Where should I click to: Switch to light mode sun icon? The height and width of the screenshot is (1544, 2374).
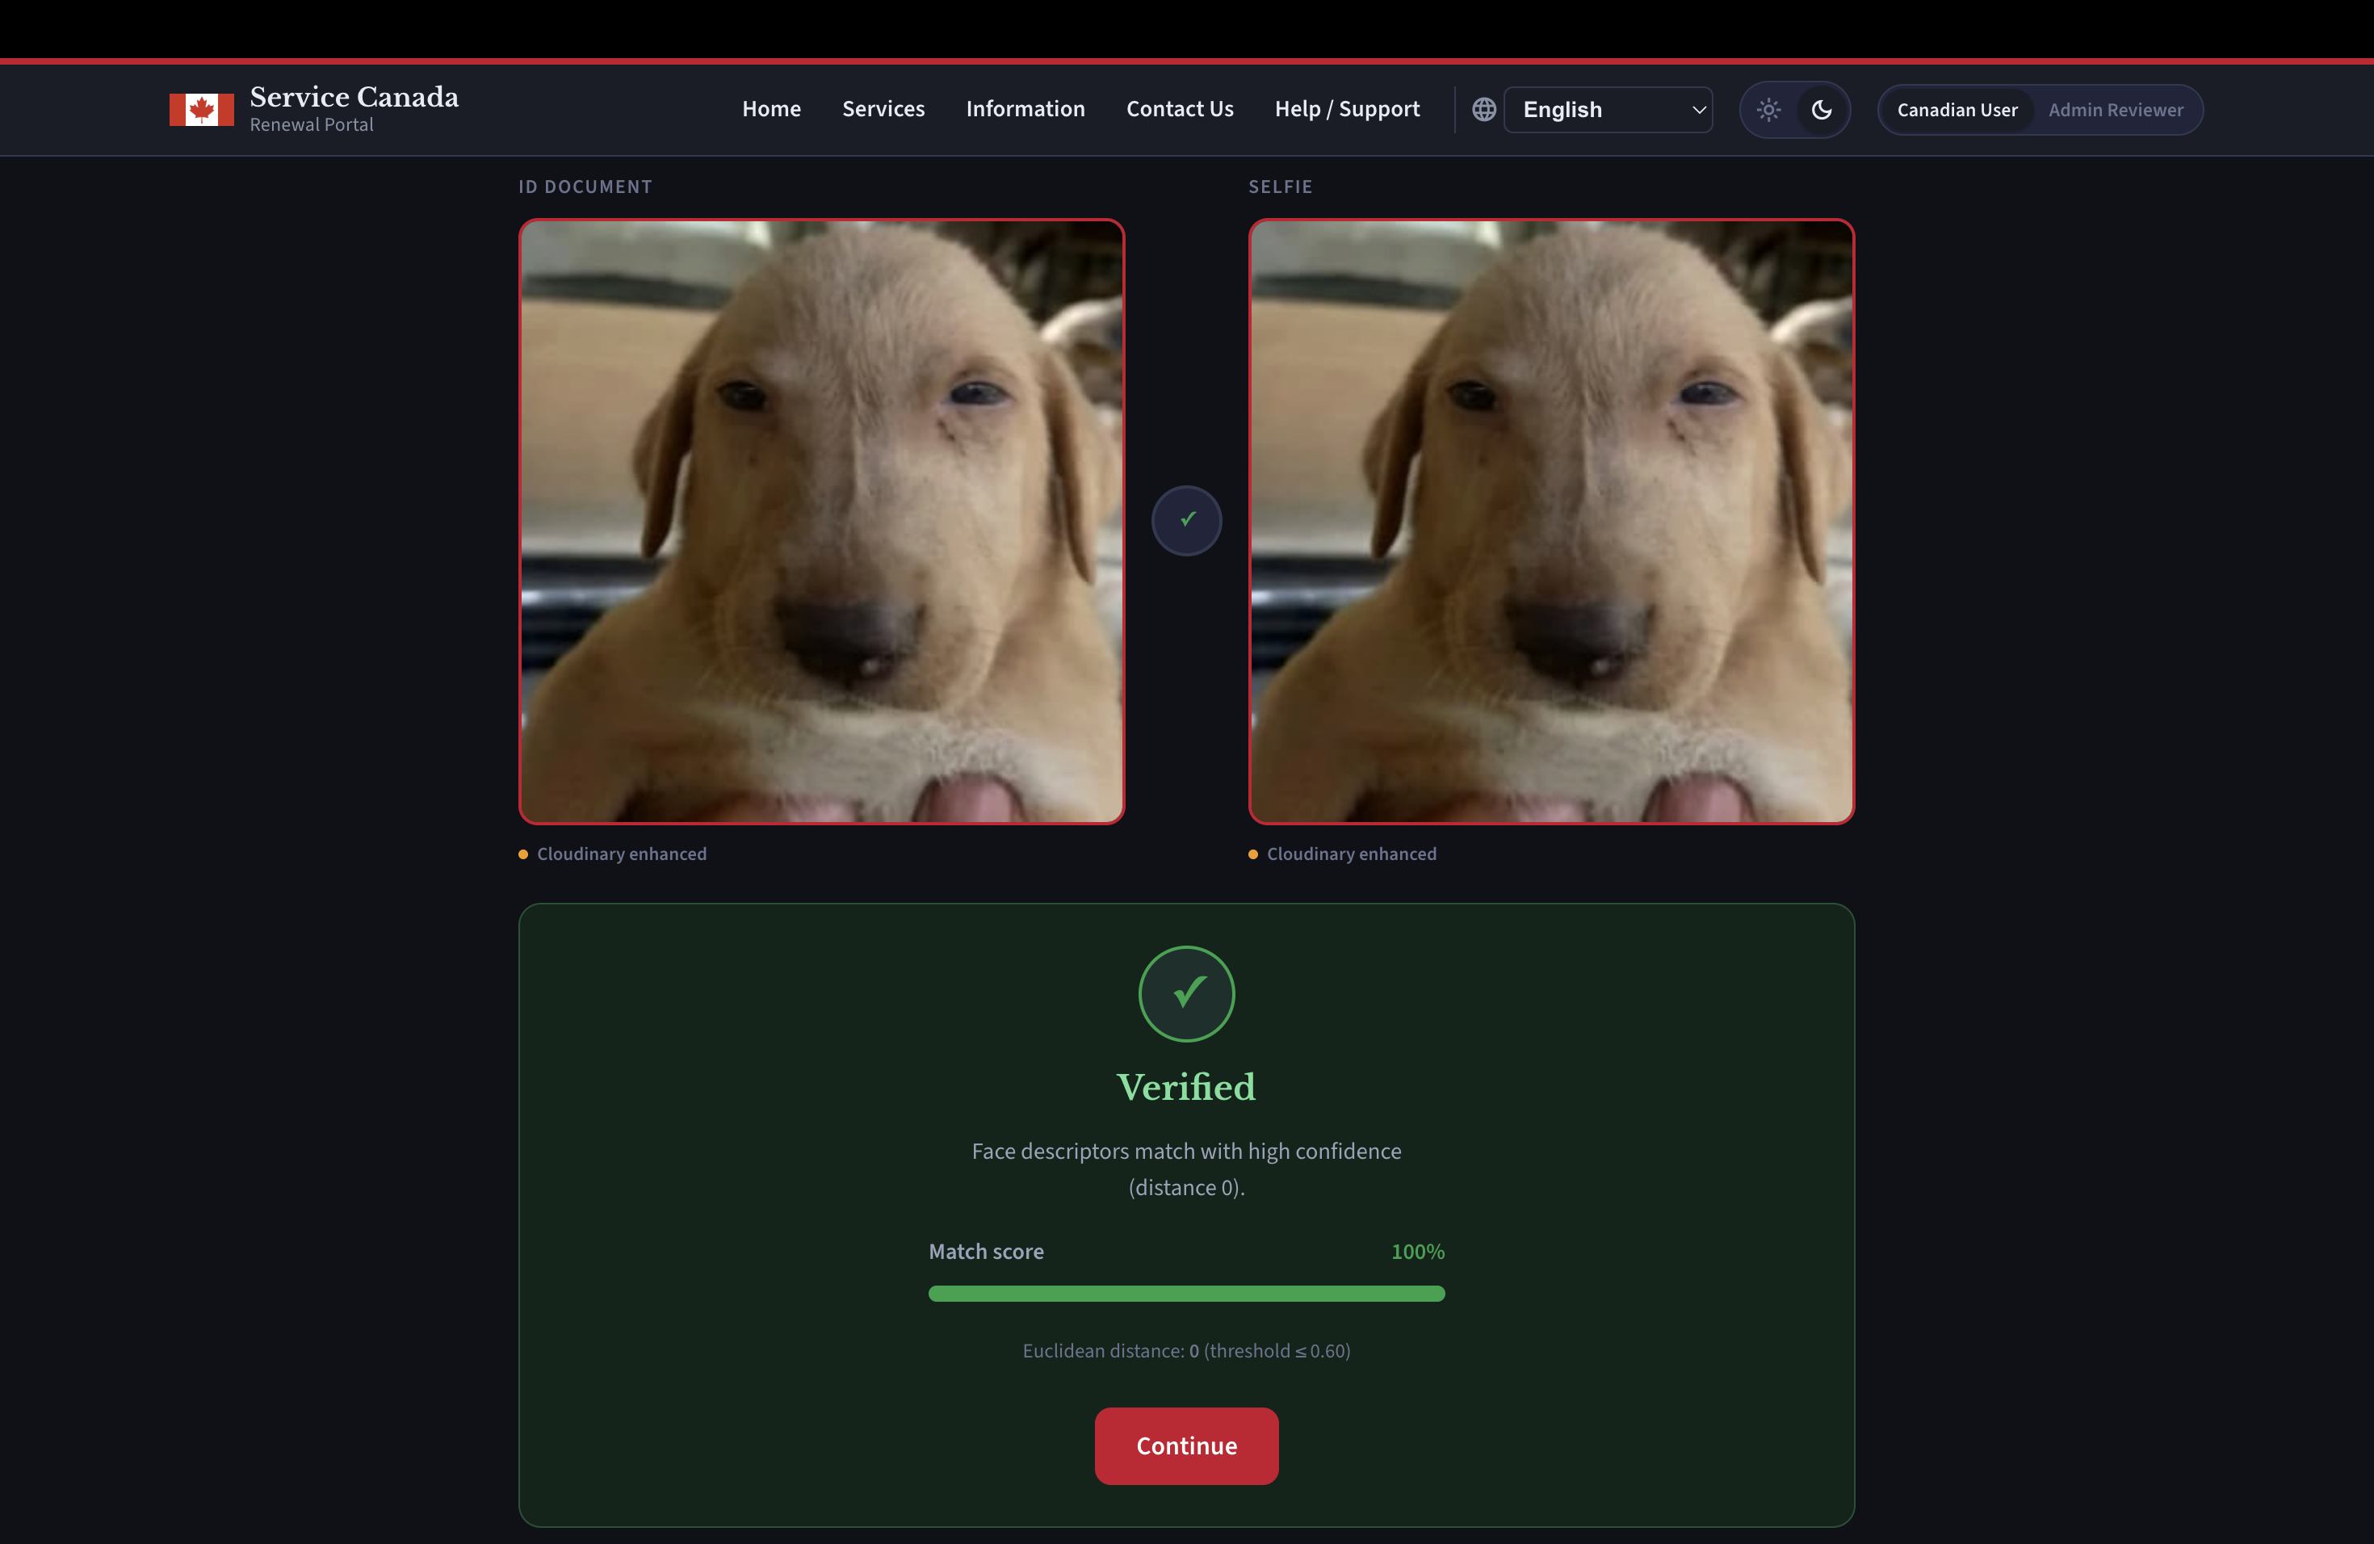1768,110
